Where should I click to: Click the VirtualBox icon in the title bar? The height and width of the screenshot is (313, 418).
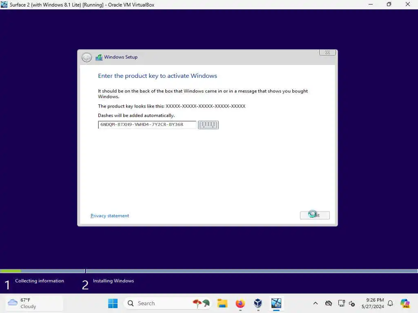coord(4,4)
